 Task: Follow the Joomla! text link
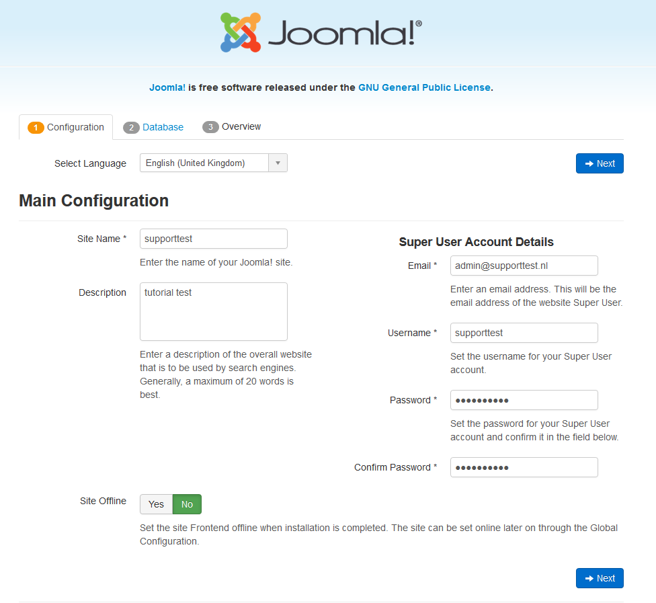(x=167, y=87)
